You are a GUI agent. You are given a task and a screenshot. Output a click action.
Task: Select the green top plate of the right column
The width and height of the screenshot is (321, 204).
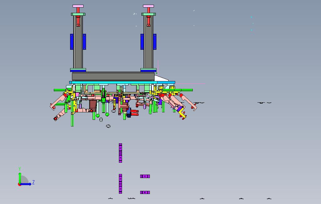(149, 14)
